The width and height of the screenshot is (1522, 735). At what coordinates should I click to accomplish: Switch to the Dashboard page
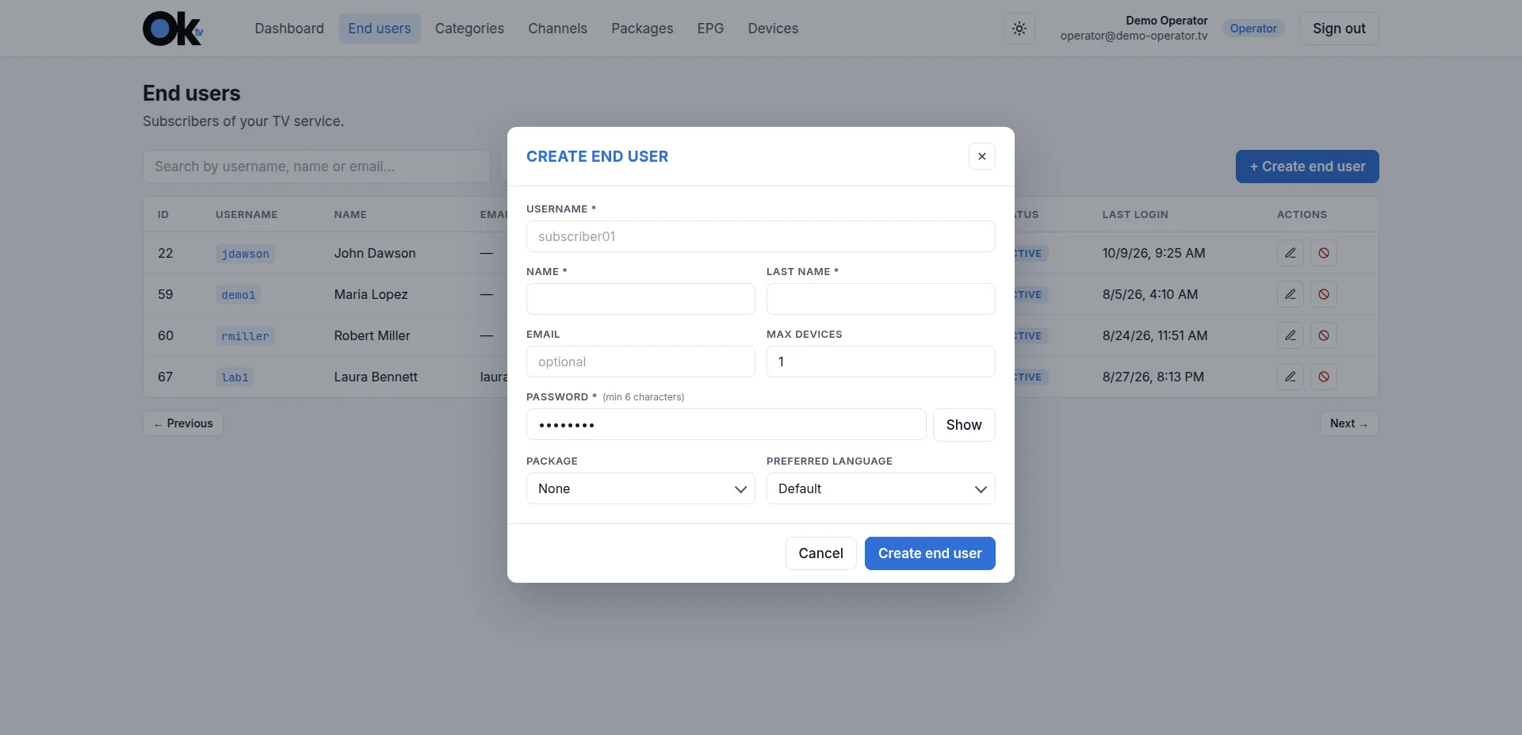(289, 29)
